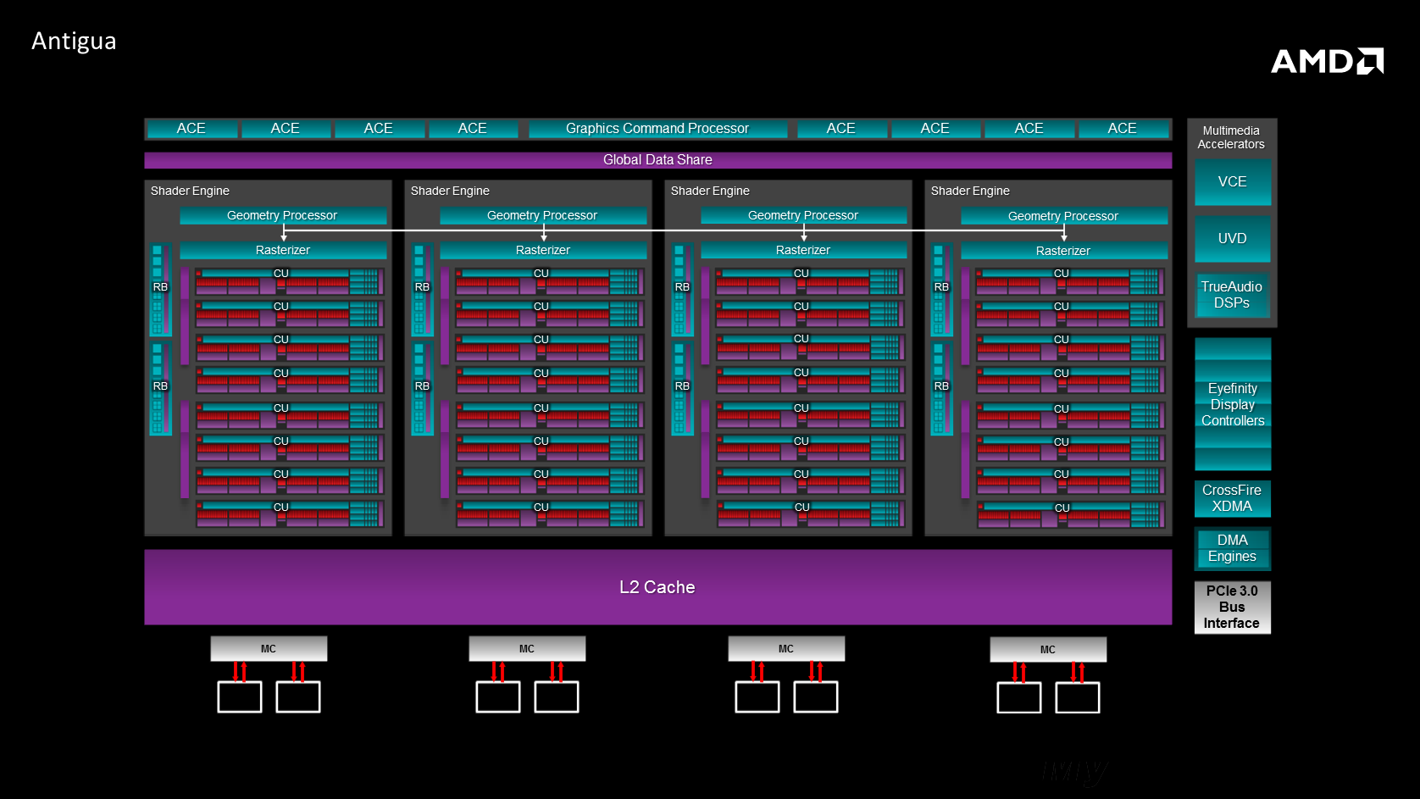Click Rasterizer in the leftmost Shader Engine
This screenshot has width=1420, height=799.
(283, 251)
